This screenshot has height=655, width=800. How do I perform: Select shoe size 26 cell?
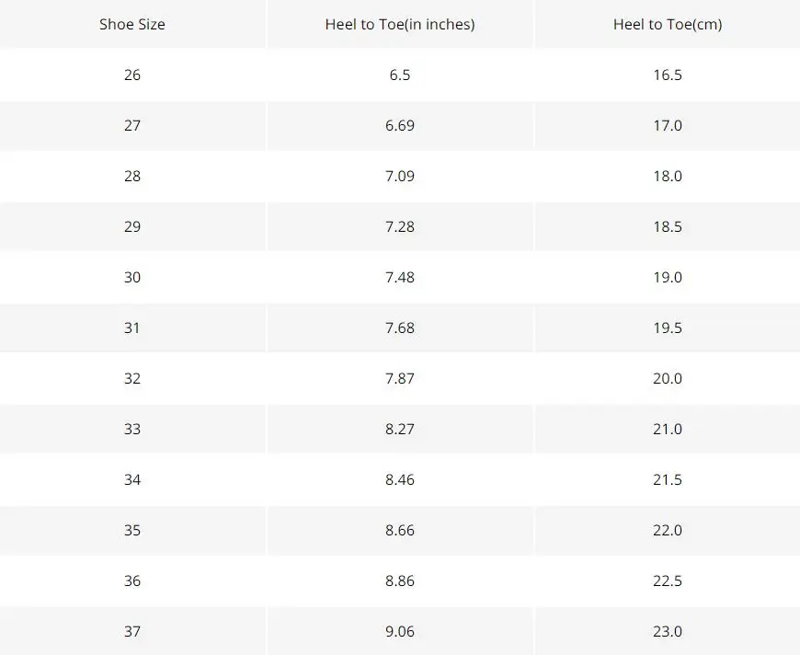tap(132, 75)
